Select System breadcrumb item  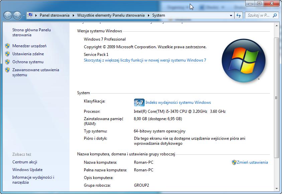coord(158,15)
